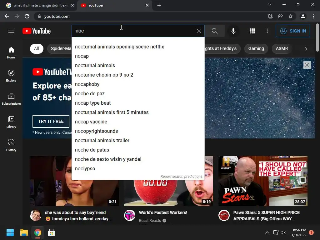The height and width of the screenshot is (240, 320).
Task: Open the tab search dropdown chevron
Action: point(270,4)
